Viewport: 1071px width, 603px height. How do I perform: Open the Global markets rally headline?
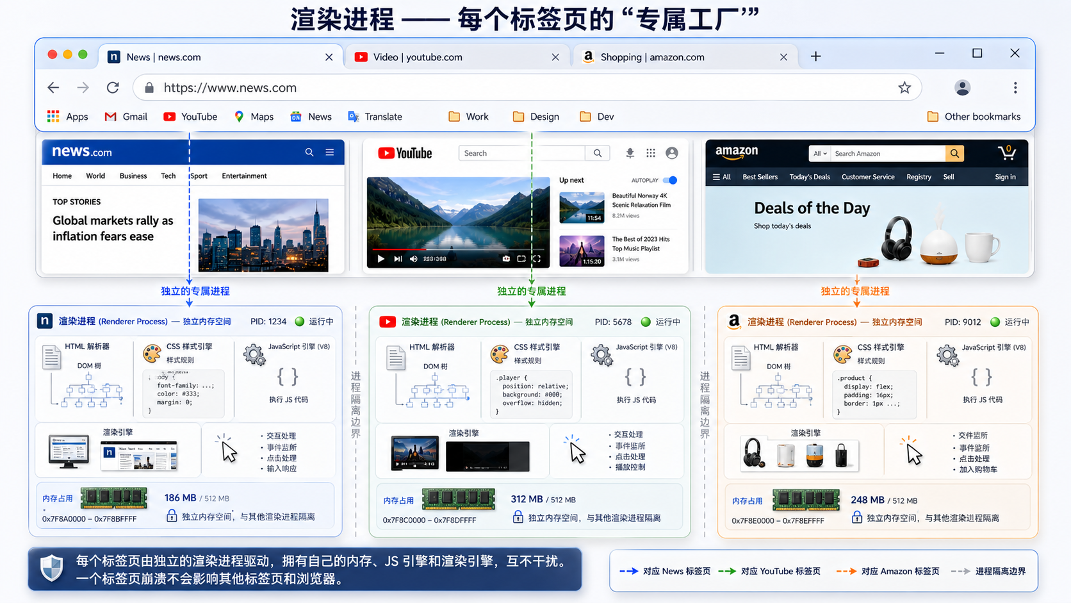click(113, 228)
